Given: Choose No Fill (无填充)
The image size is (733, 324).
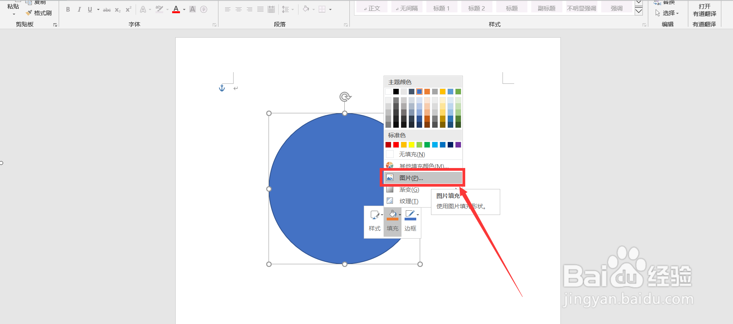Looking at the screenshot, I should pyautogui.click(x=424, y=154).
